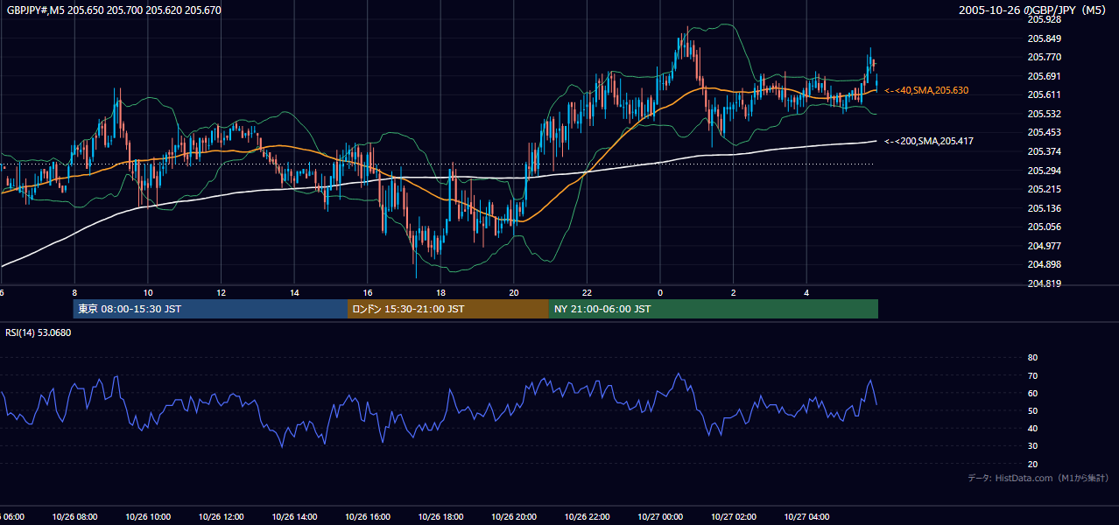Click hour mark 14 under the price chart
The image size is (1119, 525).
coord(294,292)
